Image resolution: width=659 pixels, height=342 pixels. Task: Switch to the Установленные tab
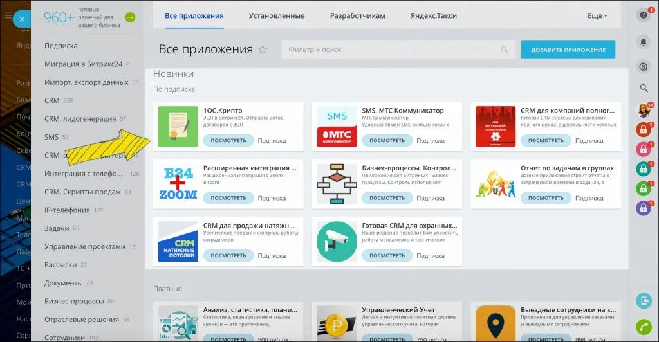point(276,16)
